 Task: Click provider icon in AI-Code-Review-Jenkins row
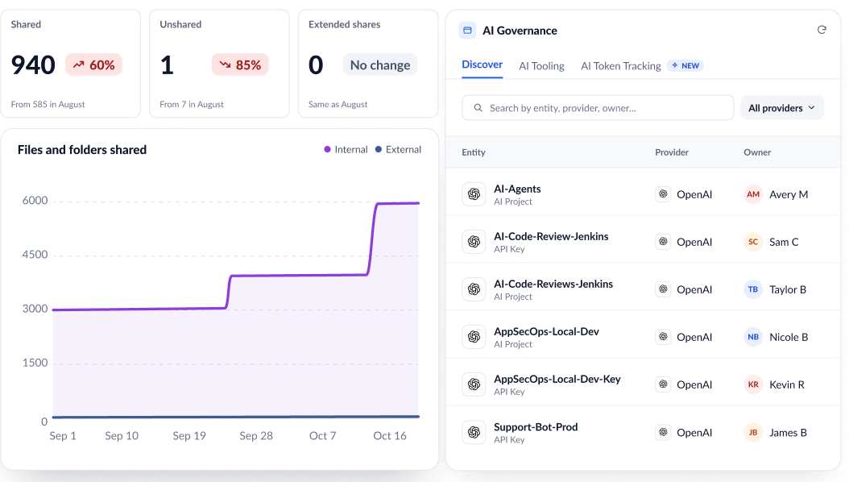click(663, 242)
